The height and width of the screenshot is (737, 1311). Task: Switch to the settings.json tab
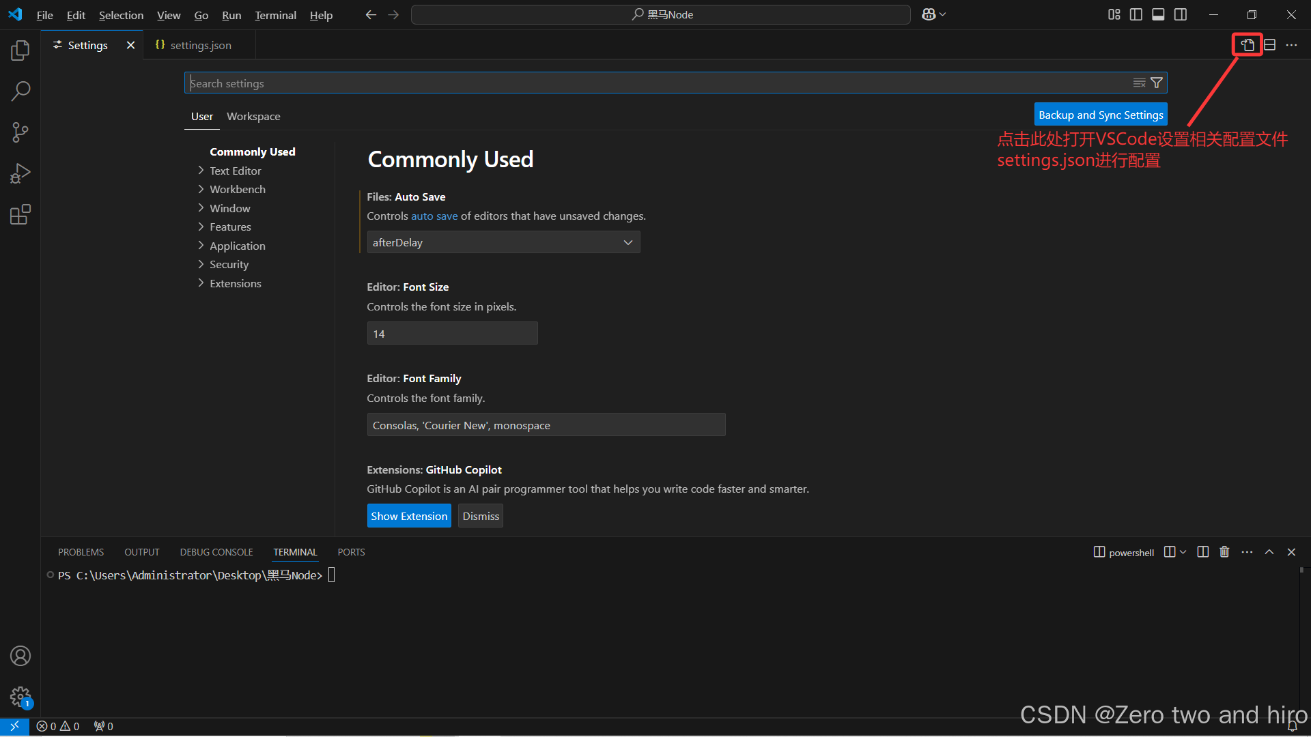(200, 45)
